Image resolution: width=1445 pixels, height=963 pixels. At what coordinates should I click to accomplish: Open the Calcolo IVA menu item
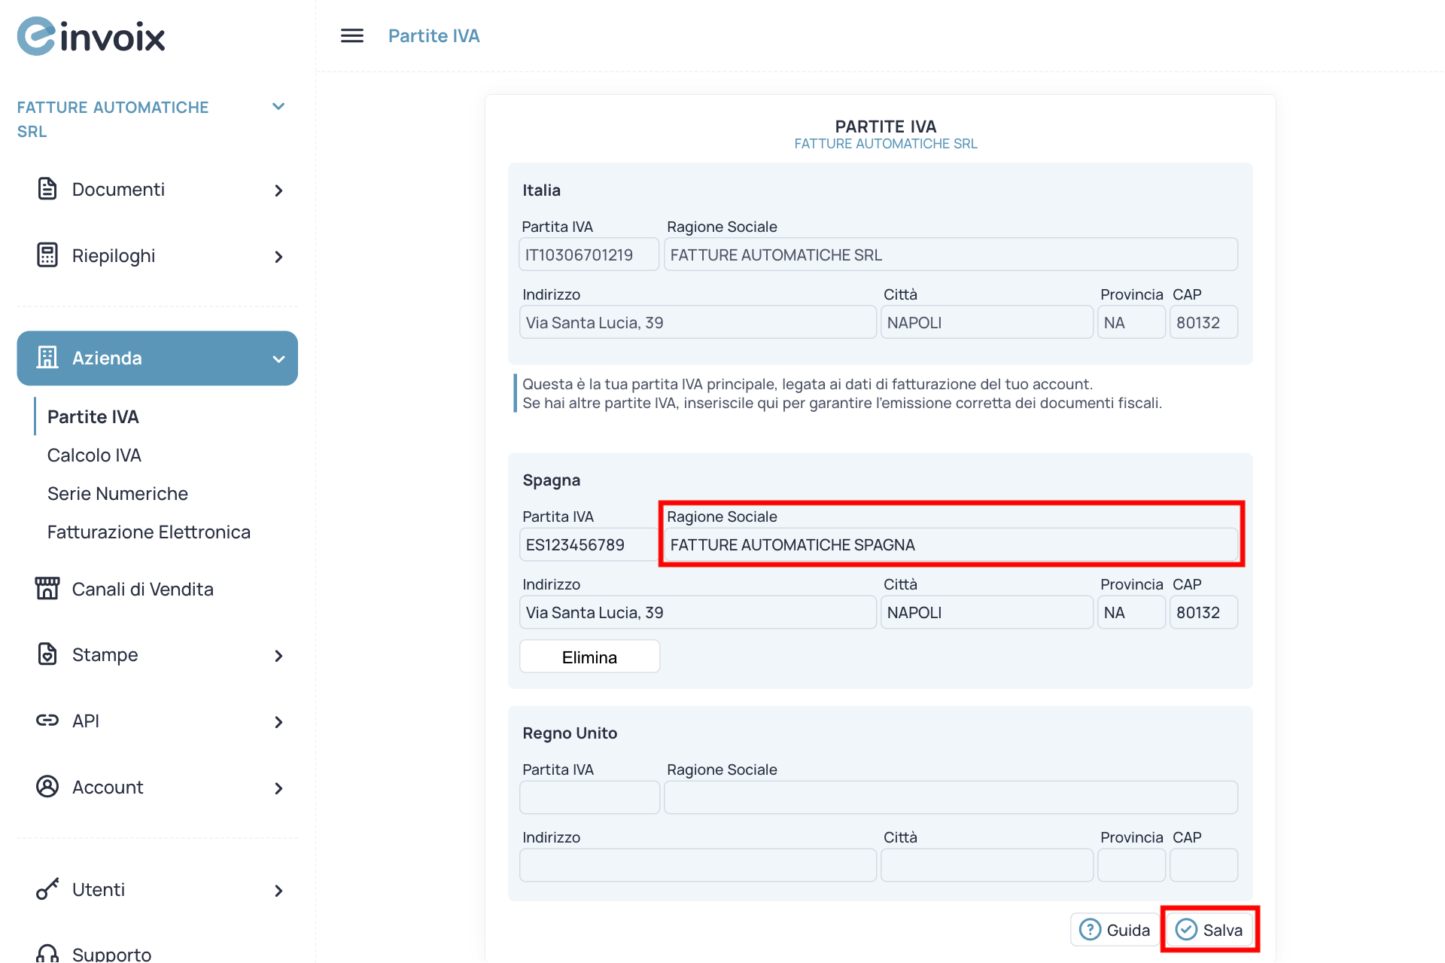pos(94,455)
